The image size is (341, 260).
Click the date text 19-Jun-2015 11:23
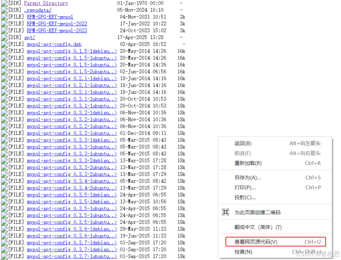[x=143, y=236]
